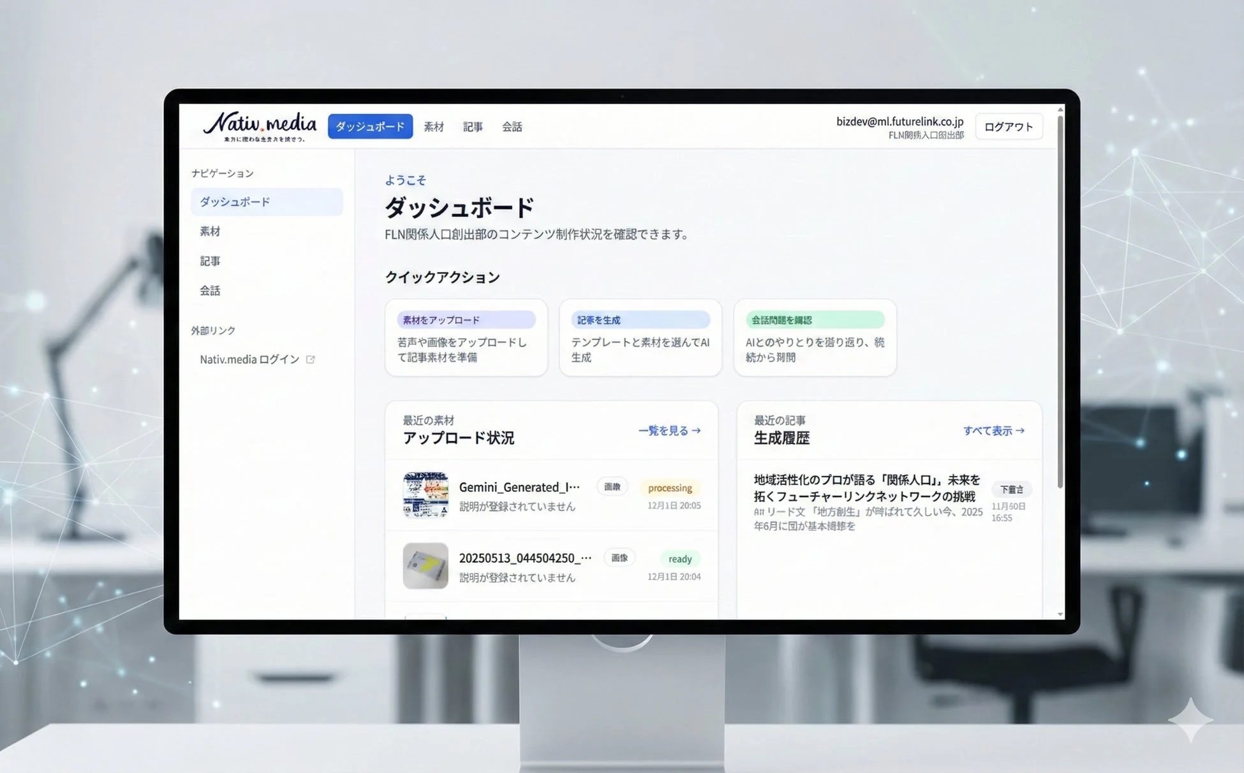Switch to the 素材 tab in top navigation
The height and width of the screenshot is (773, 1244).
434,126
